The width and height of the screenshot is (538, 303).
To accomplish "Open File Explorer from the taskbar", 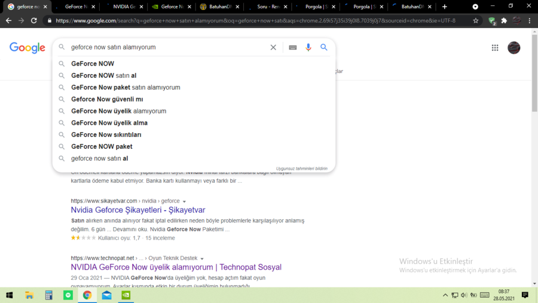I will coord(29,295).
